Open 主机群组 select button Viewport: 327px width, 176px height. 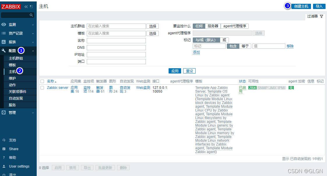(x=153, y=26)
